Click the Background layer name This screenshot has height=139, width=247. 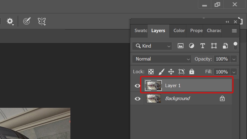tap(178, 99)
